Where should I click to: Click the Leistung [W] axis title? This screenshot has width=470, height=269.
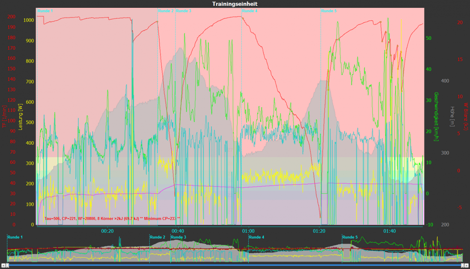pyautogui.click(x=21, y=117)
